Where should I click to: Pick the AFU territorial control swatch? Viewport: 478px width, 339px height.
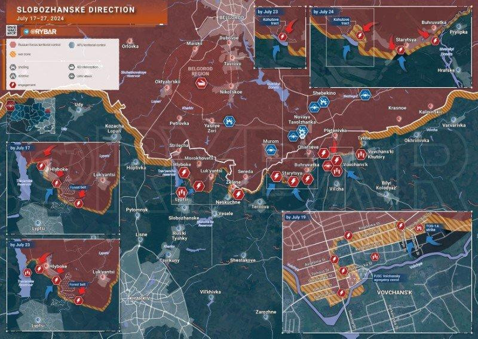(72, 45)
